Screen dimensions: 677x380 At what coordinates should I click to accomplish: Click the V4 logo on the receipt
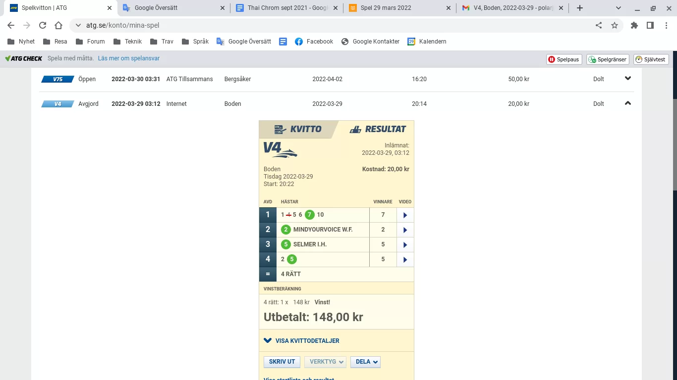pyautogui.click(x=278, y=151)
